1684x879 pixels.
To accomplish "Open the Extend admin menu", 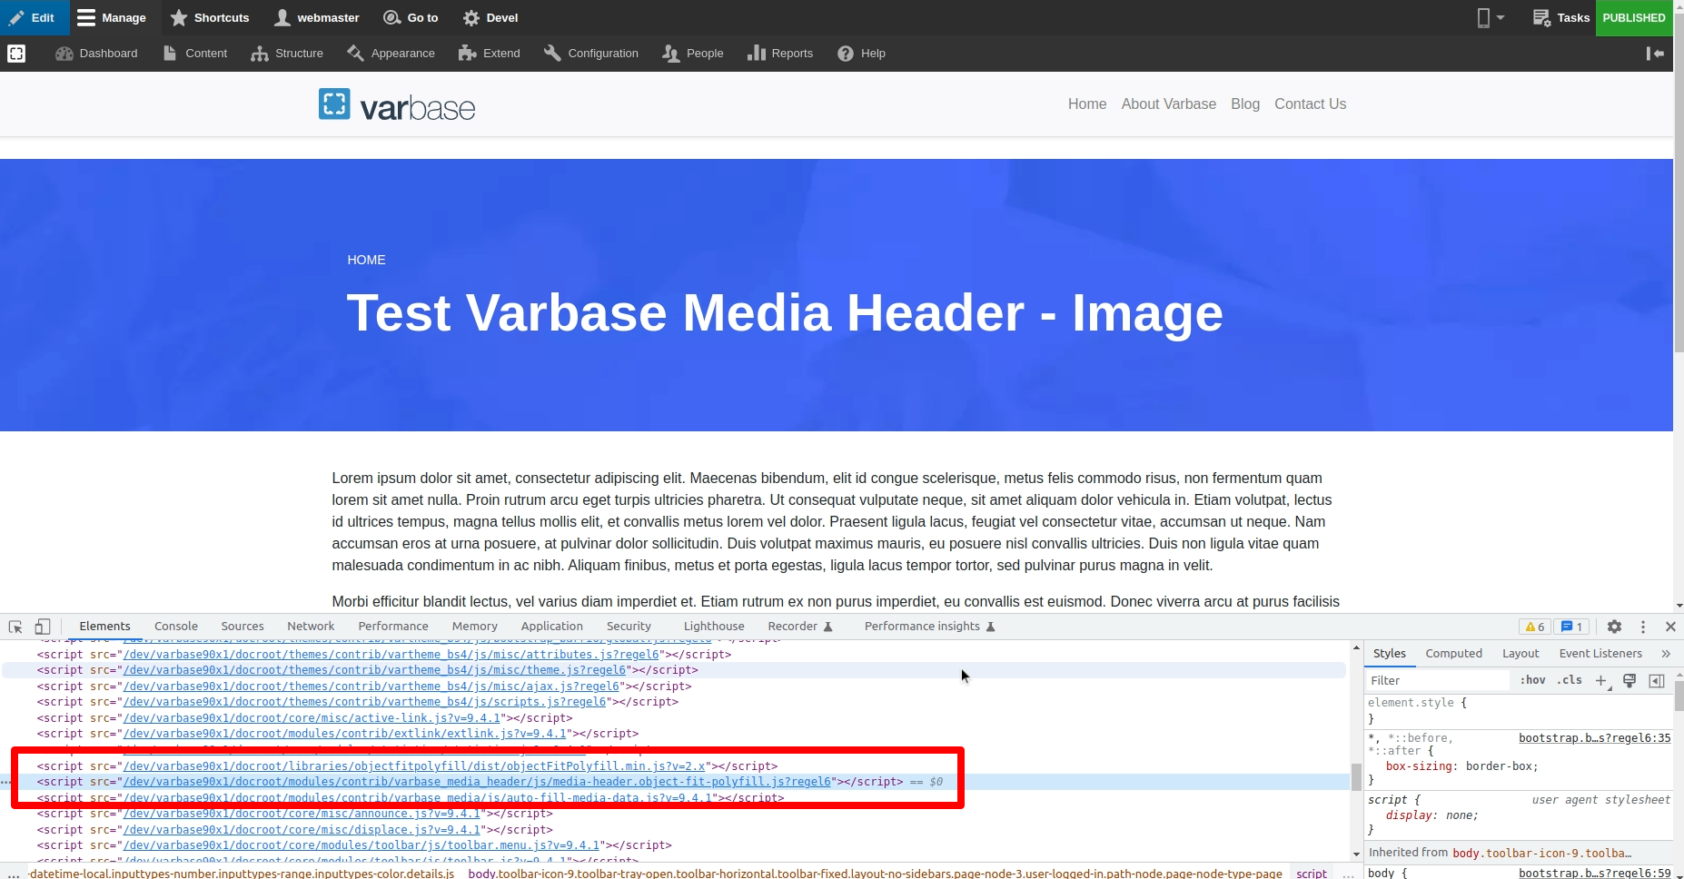I will point(490,54).
